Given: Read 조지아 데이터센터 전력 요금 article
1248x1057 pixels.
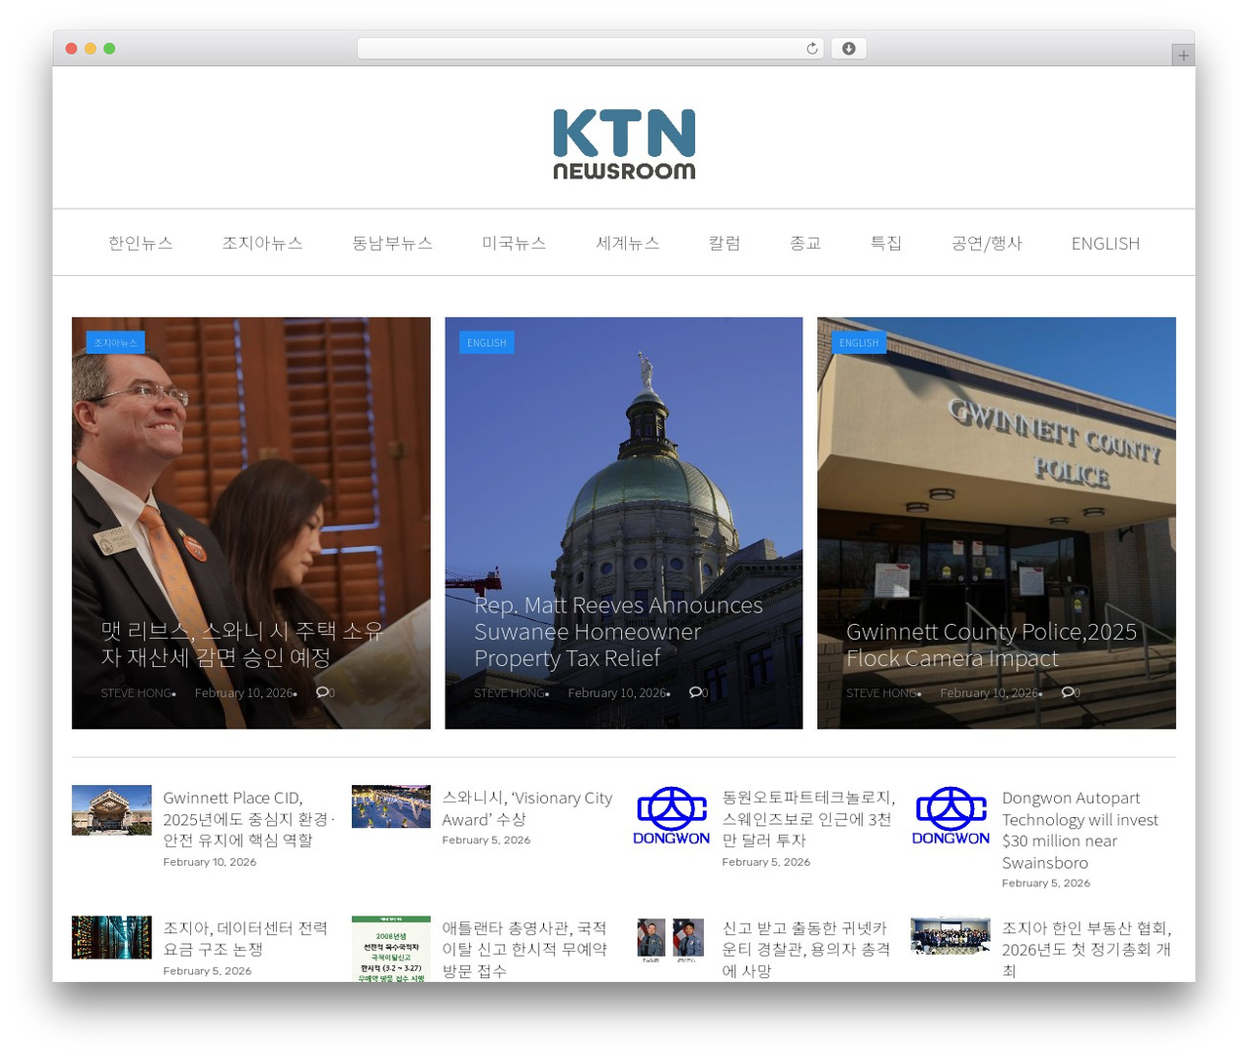Looking at the screenshot, I should tap(246, 938).
